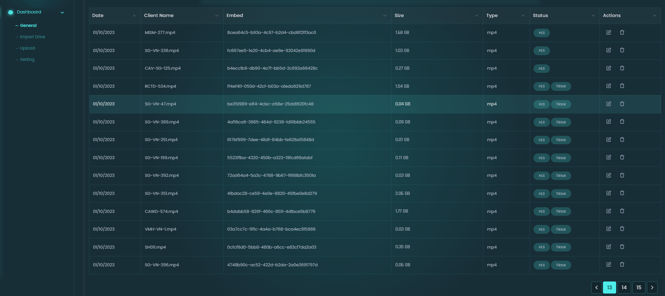Click the Dashboard cube icon in sidebar
665x296 pixels.
11,12
